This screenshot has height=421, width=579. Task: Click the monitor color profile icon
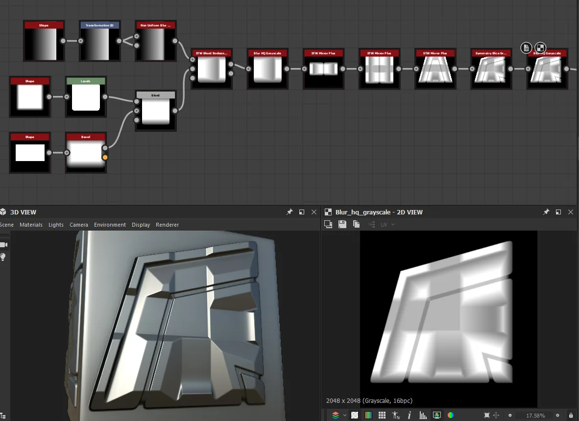(x=437, y=415)
